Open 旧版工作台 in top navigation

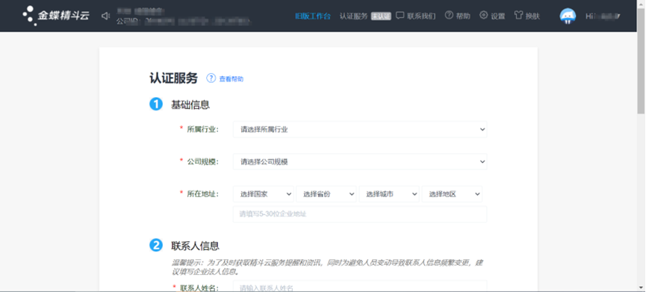(313, 16)
